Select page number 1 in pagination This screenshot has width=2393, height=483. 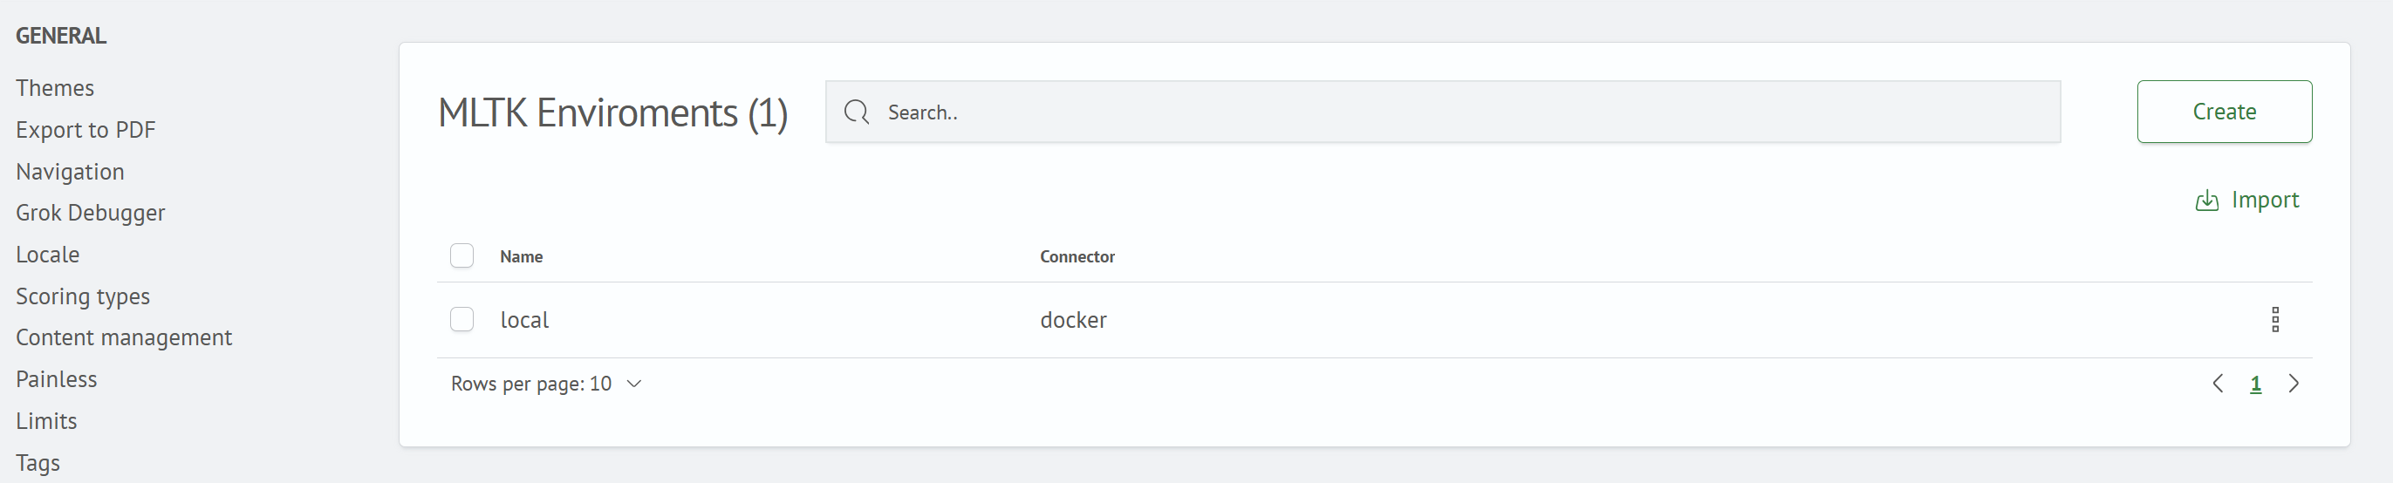tap(2255, 384)
